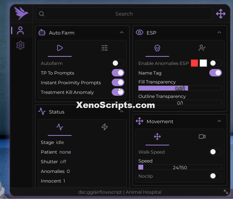Open the white ESP color swatch
The height and width of the screenshot is (210, 233).
(203, 63)
